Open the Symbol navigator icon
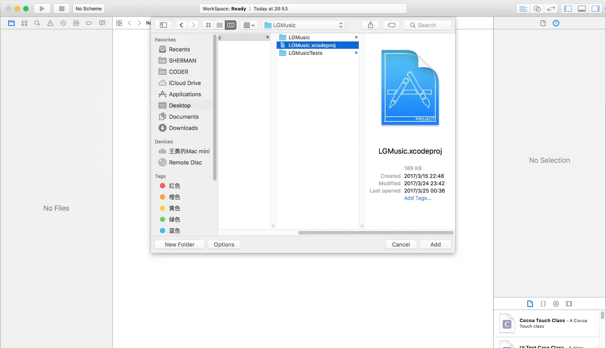 point(24,23)
